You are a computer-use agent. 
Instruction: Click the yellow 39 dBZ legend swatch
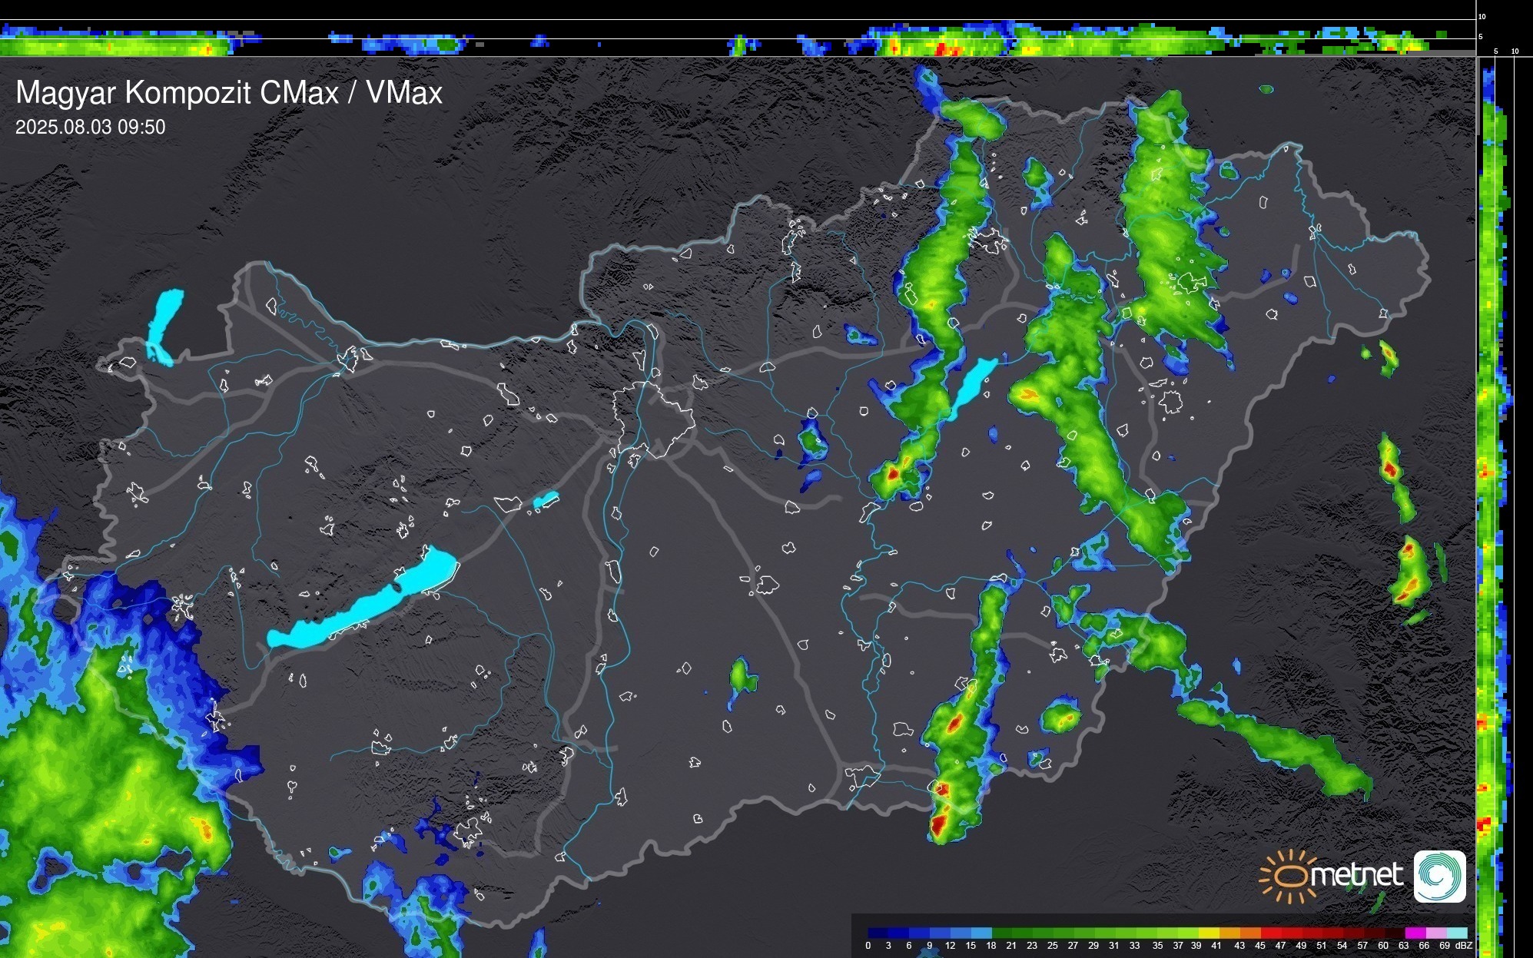point(1208,933)
